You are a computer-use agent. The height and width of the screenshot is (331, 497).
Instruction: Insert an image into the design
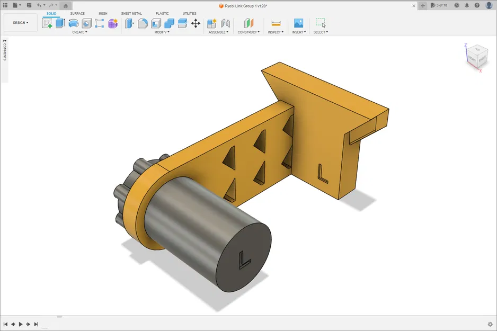click(299, 23)
